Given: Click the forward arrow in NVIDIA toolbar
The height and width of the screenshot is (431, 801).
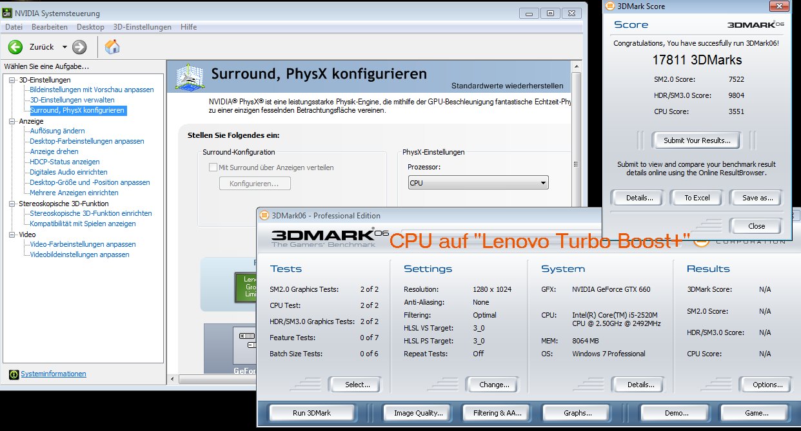Looking at the screenshot, I should coord(79,46).
